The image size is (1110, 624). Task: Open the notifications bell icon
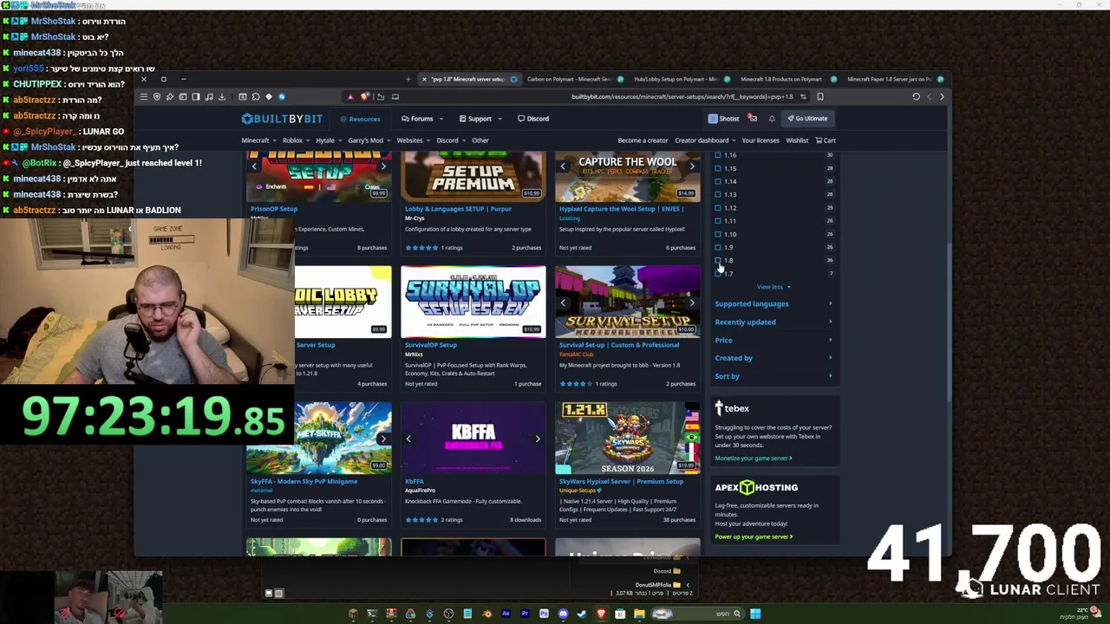click(x=771, y=119)
